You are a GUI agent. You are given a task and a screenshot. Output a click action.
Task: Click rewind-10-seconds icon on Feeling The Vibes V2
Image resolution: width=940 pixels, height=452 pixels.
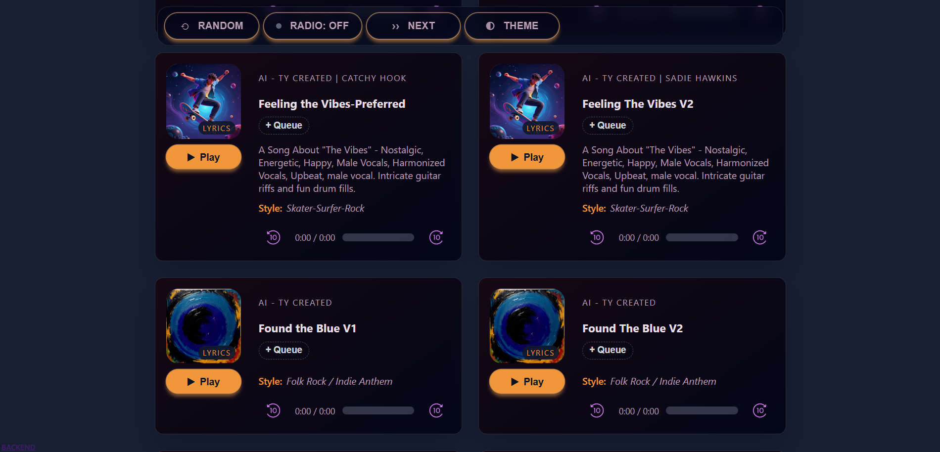597,237
